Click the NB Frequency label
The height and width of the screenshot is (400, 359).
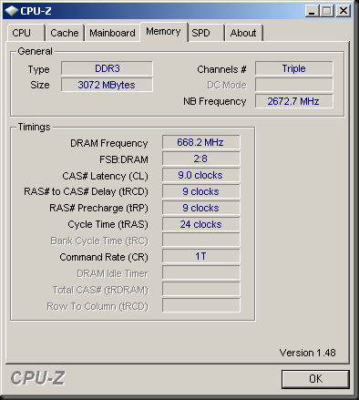(x=215, y=101)
